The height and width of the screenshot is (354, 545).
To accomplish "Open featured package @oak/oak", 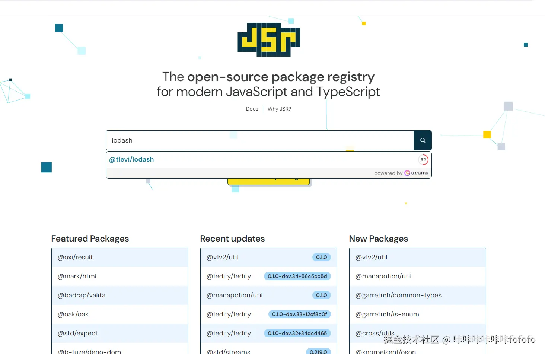I will click(120, 314).
